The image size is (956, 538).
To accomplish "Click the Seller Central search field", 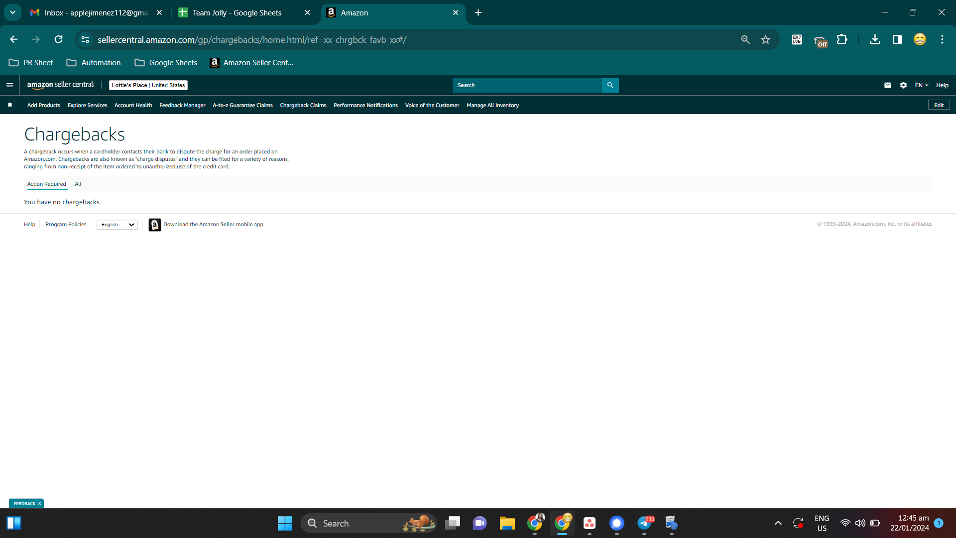I will point(527,85).
